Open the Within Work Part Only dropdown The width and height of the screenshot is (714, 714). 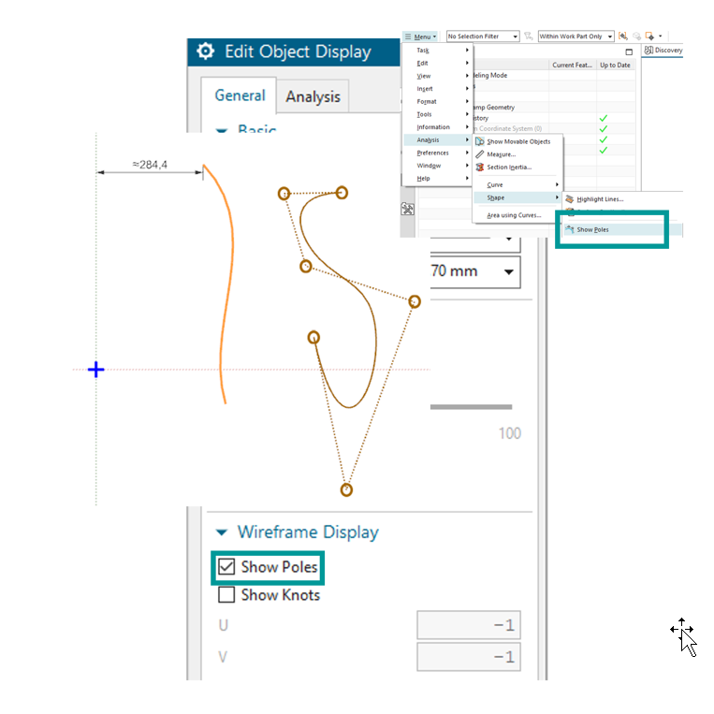point(576,36)
